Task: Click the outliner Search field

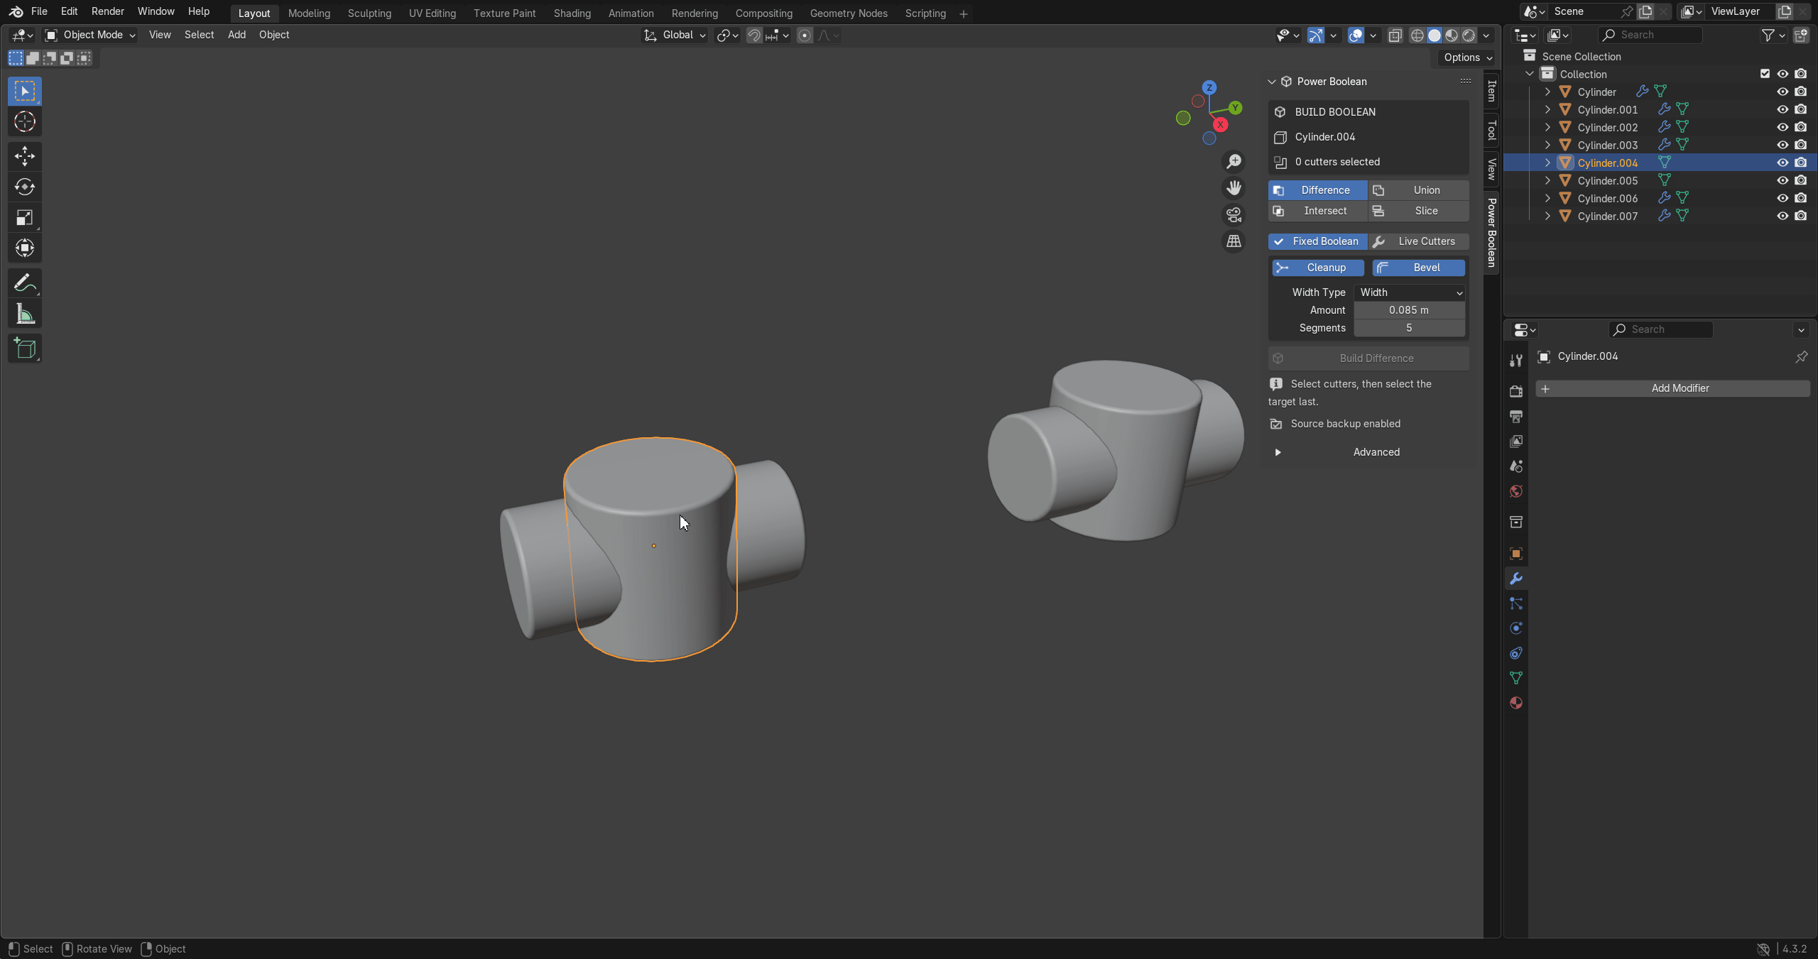Action: click(x=1650, y=35)
